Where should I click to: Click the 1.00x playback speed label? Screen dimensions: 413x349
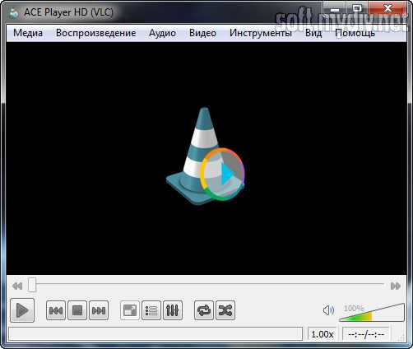pyautogui.click(x=323, y=334)
